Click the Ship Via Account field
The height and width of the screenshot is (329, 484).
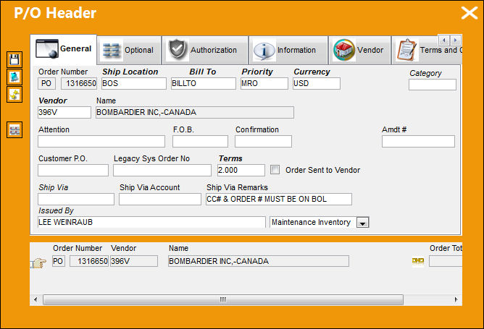click(160, 200)
